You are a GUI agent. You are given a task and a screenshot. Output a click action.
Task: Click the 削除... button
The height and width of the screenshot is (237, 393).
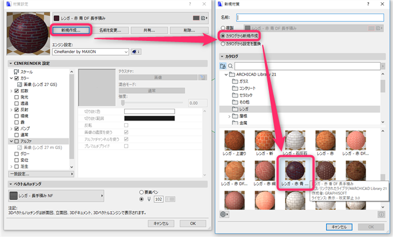click(189, 30)
